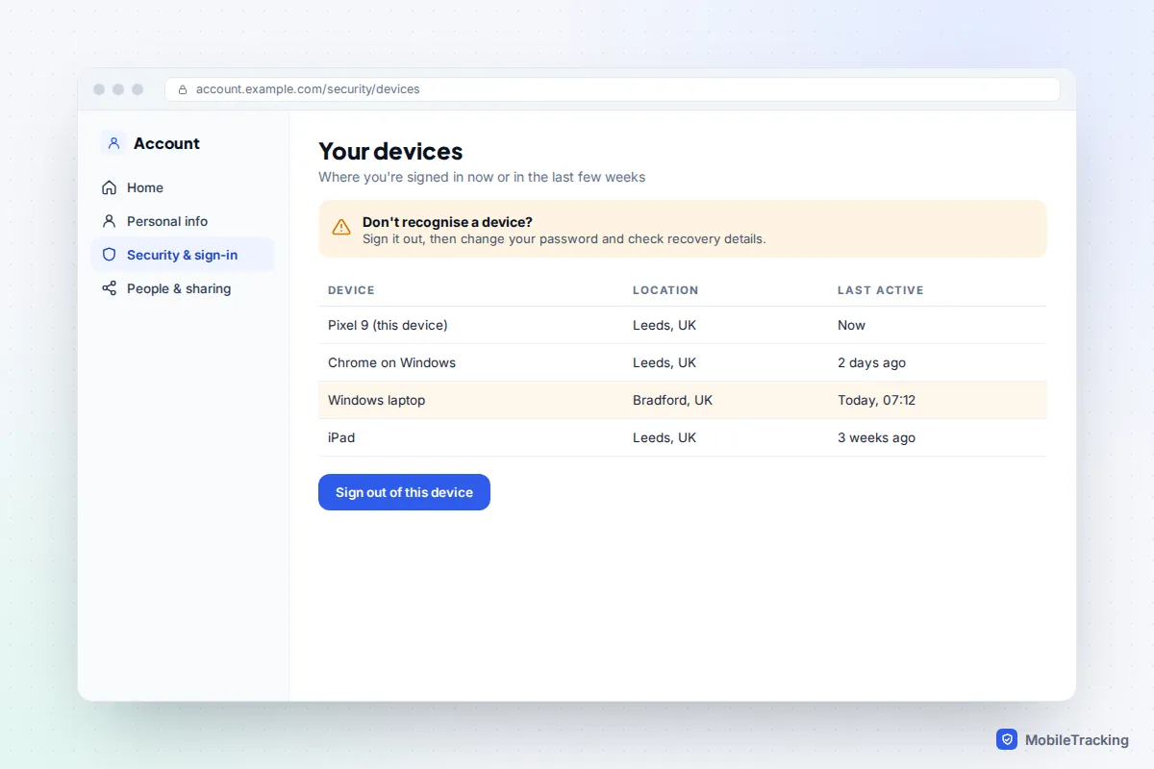Select the Windows laptop row
This screenshot has width=1154, height=769.
pyautogui.click(x=683, y=400)
